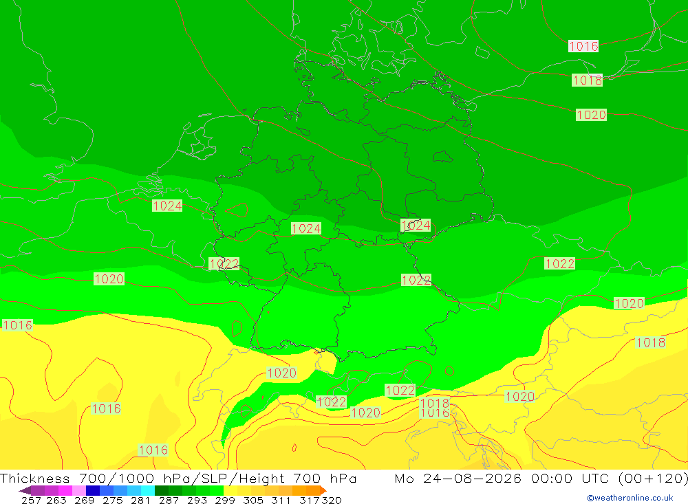Click the legend value 281
Screen dimensions: 688x504
point(140,500)
